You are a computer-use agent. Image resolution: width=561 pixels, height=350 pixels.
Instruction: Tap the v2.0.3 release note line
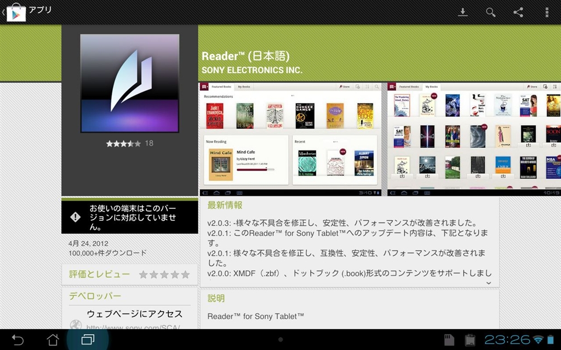[342, 223]
